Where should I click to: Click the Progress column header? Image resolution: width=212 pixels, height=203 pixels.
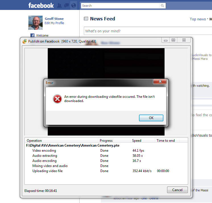point(114,141)
